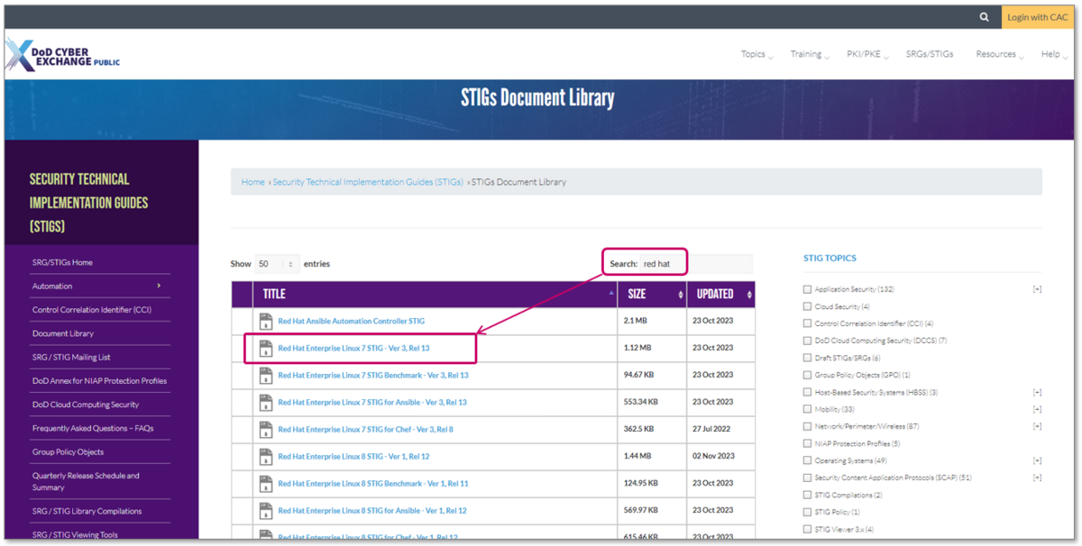Click the Search field containing red hat
Screen dimensions: 1082x546
click(x=695, y=264)
